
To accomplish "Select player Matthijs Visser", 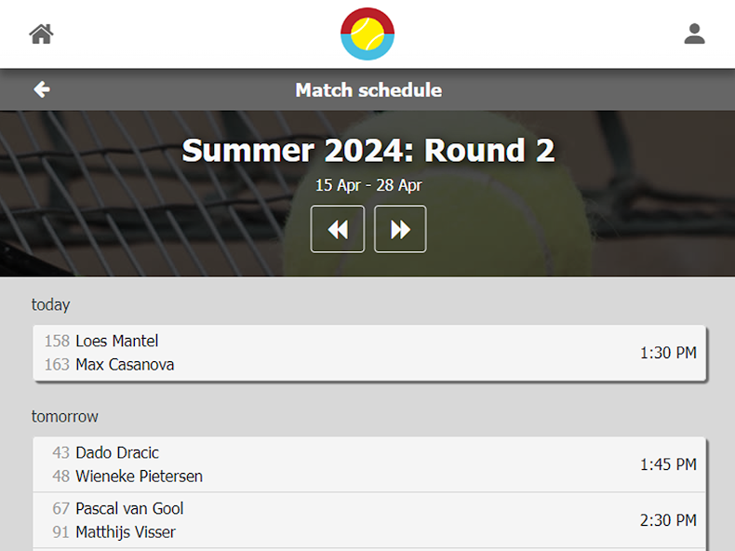I will (x=126, y=532).
